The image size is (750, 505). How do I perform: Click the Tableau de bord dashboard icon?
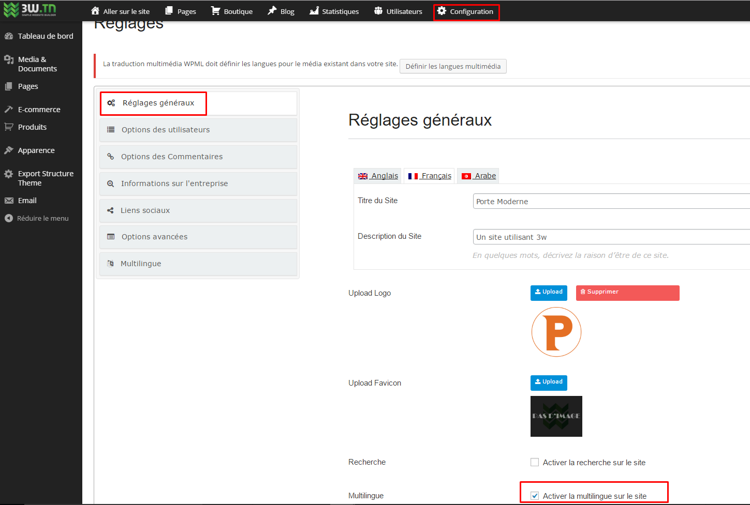(x=9, y=36)
